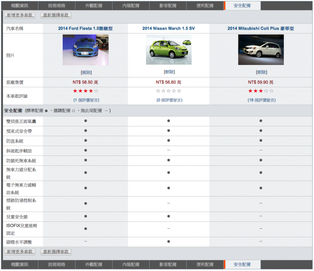Click the 斜坡起步輔助 row label
This screenshot has width=314, height=271.
[19, 151]
